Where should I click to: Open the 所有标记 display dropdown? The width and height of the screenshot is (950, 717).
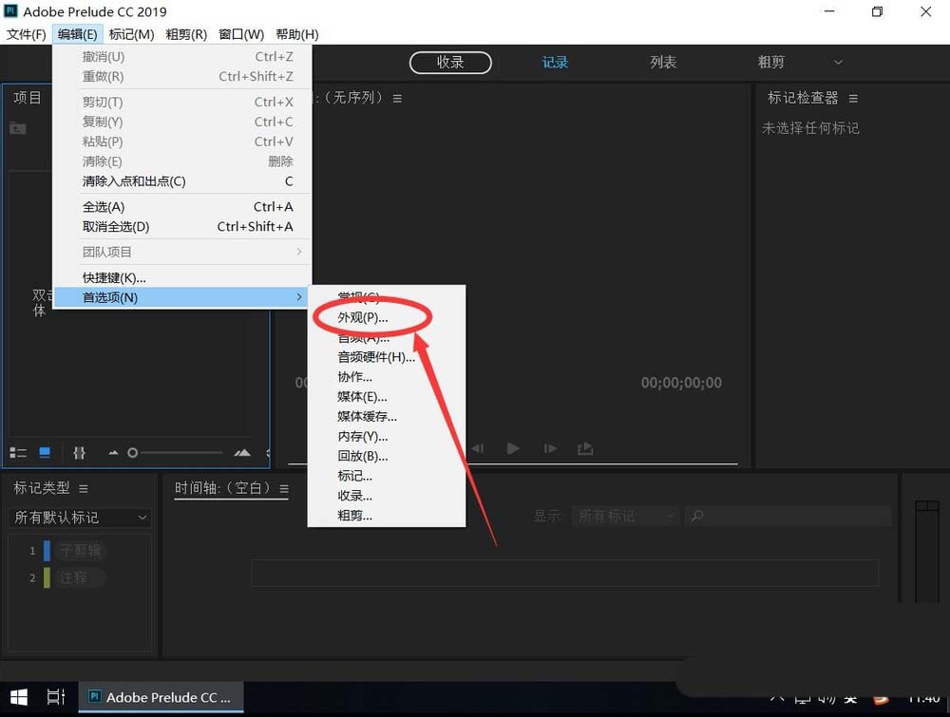click(x=625, y=516)
